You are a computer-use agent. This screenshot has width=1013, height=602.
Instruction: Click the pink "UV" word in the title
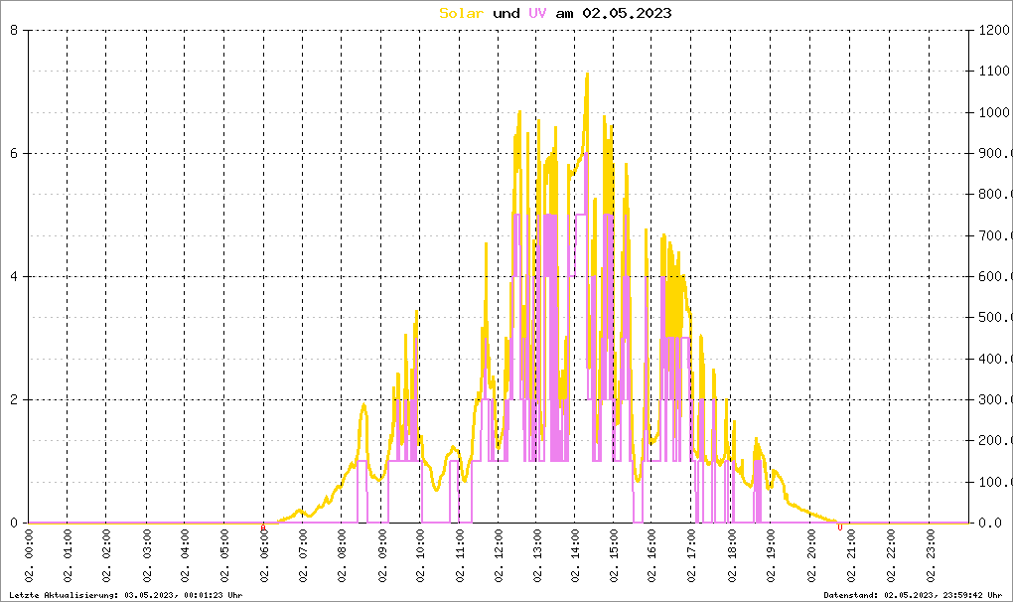point(536,13)
